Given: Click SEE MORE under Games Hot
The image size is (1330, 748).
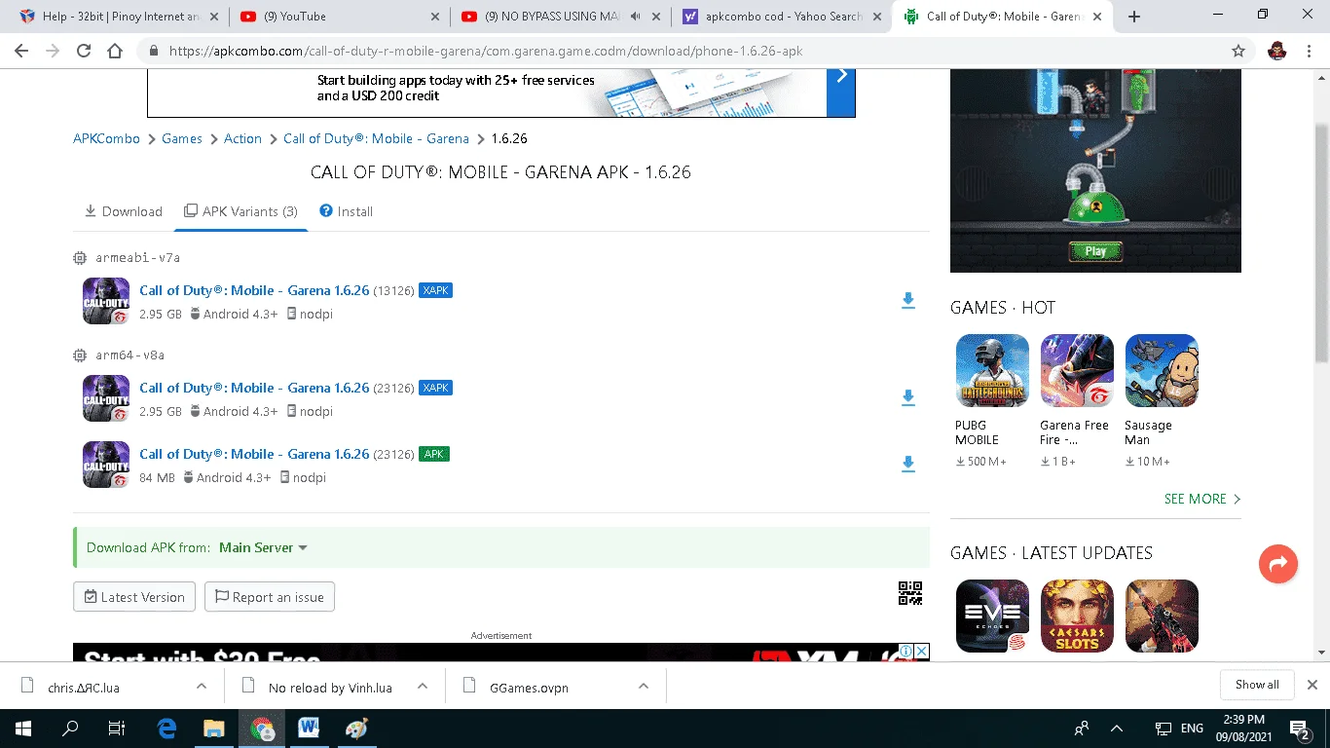Looking at the screenshot, I should point(1202,499).
